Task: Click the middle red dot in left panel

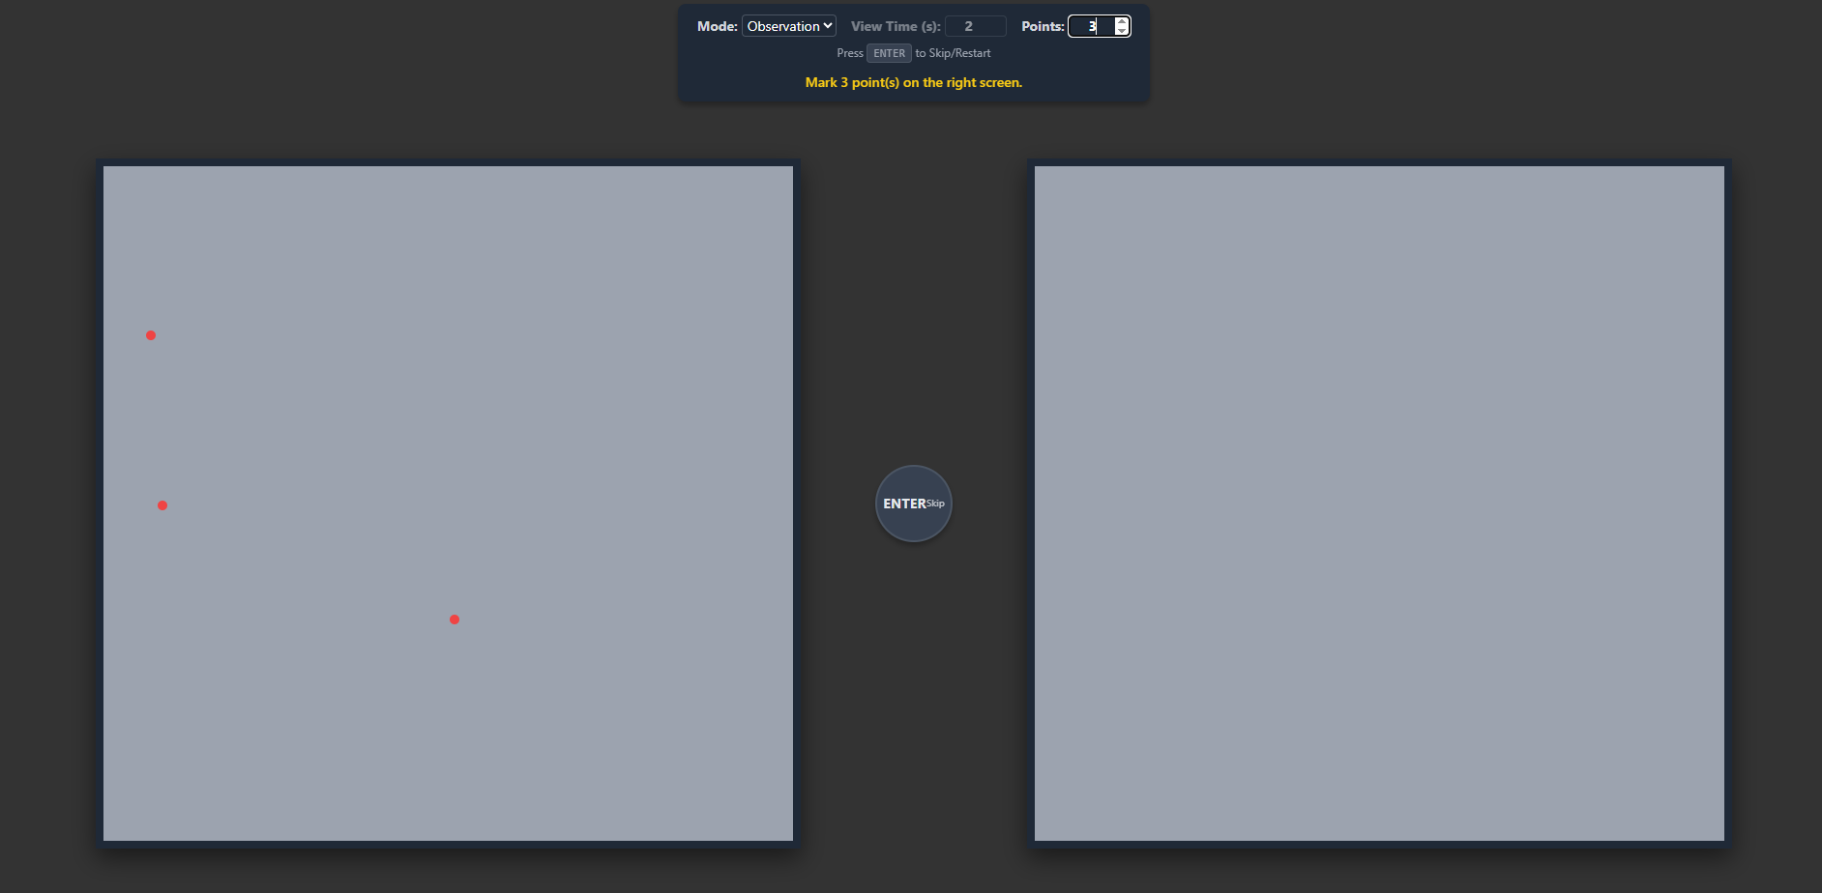Action: coord(162,505)
